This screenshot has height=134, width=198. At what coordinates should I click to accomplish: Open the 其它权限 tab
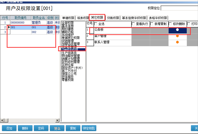[x=97, y=17]
